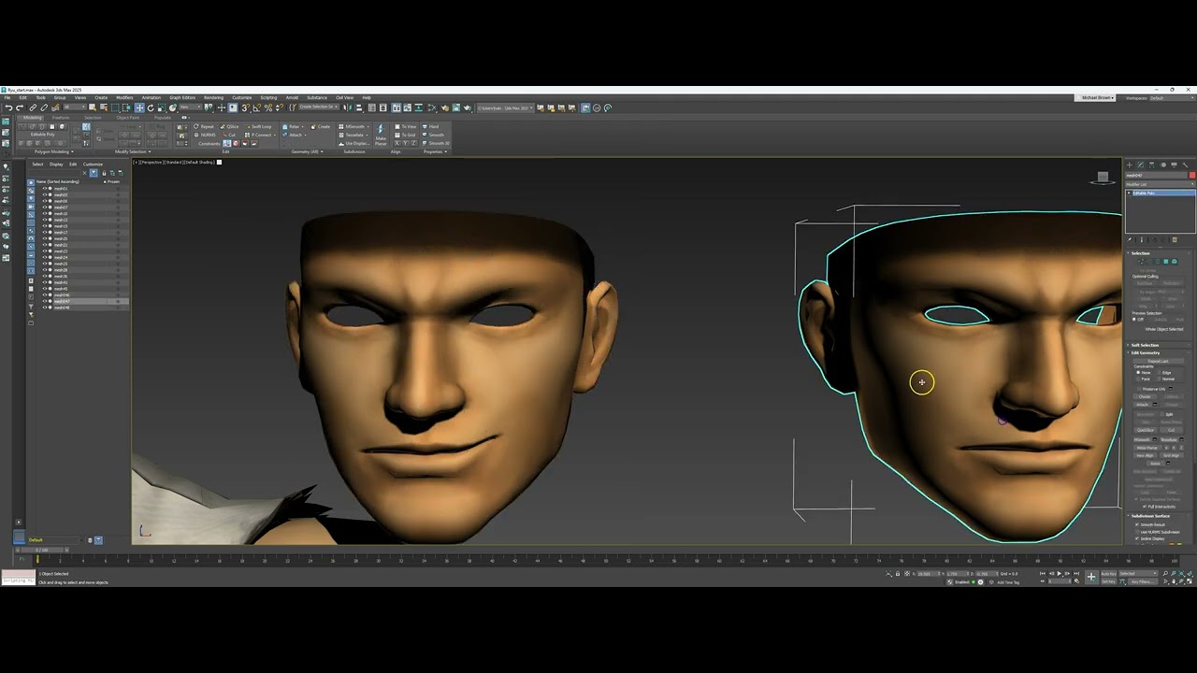Activate the Select and Move tool
Screen dimensions: 1197x673
pos(139,107)
